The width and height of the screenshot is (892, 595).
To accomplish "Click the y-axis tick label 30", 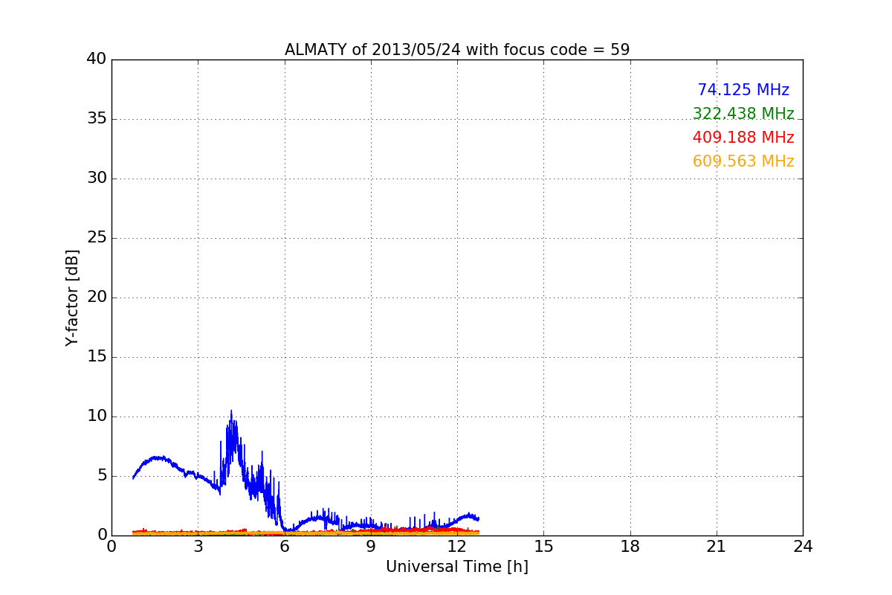I will click(97, 178).
